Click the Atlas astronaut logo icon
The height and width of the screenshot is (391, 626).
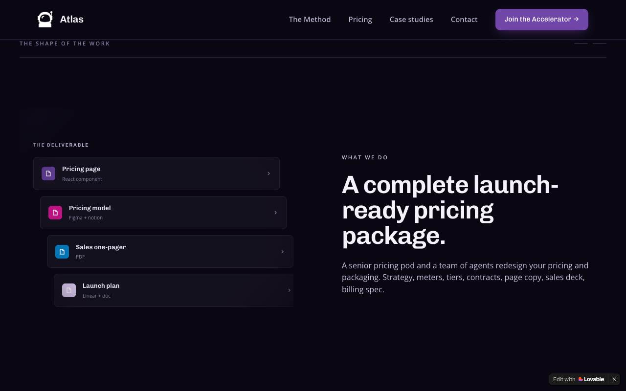[x=45, y=20]
